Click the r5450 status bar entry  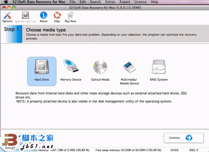[x=175, y=150]
